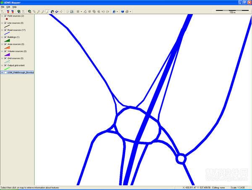Image resolution: width=252 pixels, height=190 pixels.
Task: Click the green Buildings symbol swatch
Action: [x=7, y=40]
